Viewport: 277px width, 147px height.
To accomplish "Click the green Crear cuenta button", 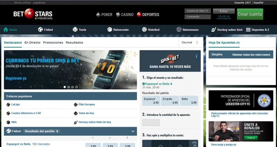I will pos(250,14).
